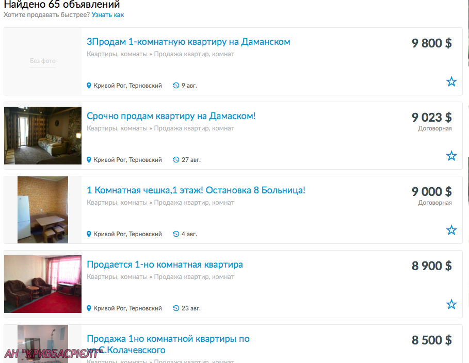The width and height of the screenshot is (469, 363).
Task: Open 1 Комнатная чешка,1 этаж listing
Action: pos(196,190)
